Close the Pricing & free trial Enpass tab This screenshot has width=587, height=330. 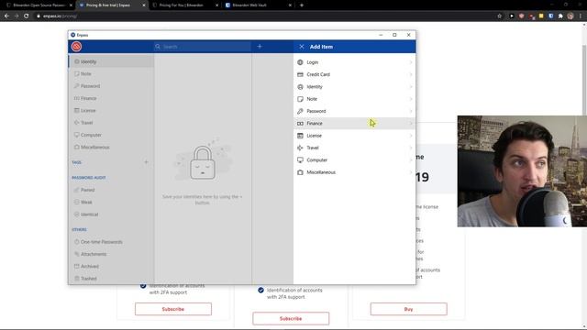click(144, 5)
